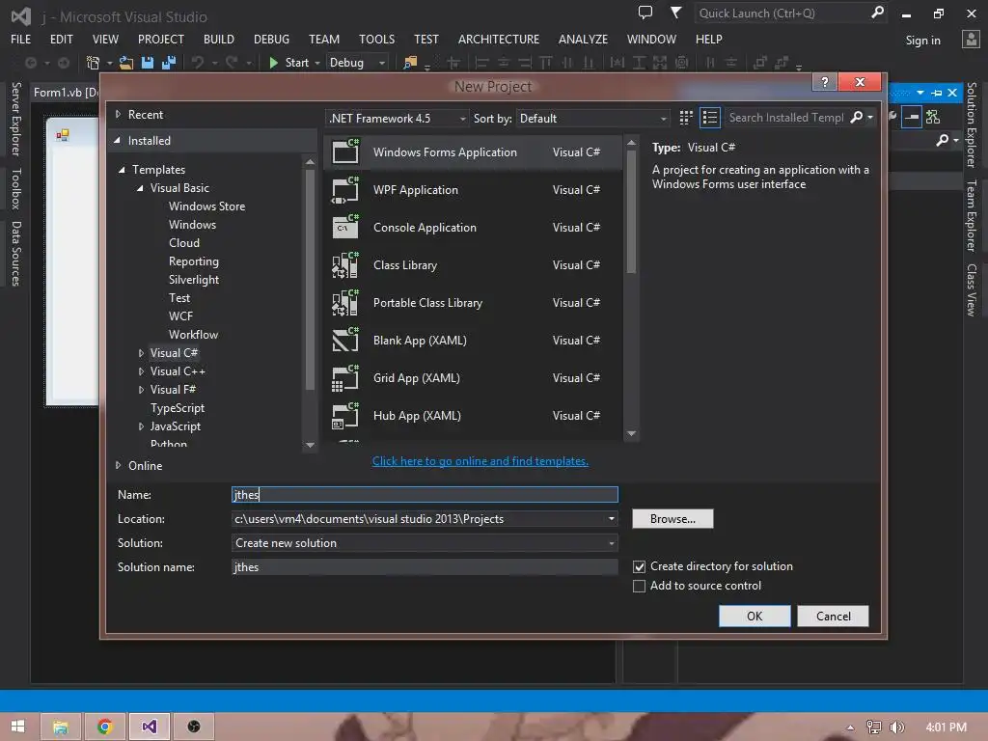This screenshot has height=741, width=988.
Task: Click the feedback speech bubble icon
Action: click(x=645, y=13)
